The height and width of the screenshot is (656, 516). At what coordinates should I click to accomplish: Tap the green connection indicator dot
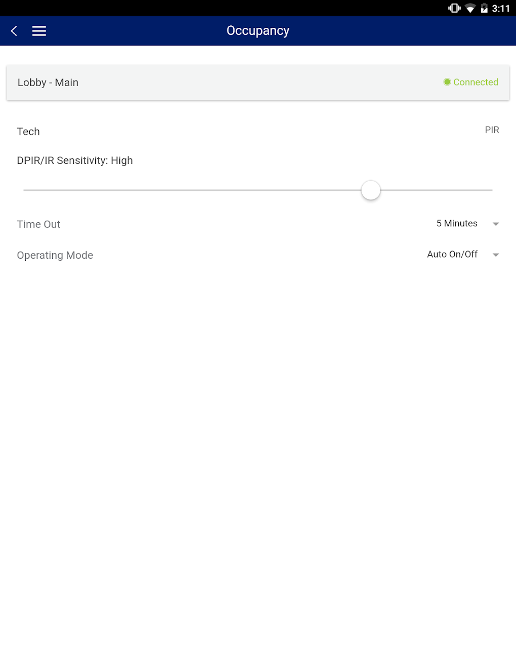447,82
